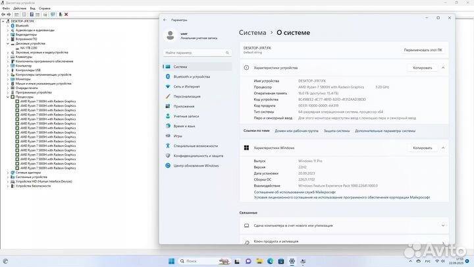The image size is (474, 267).
Task: Click Копировать for device specifications
Action: click(x=422, y=68)
